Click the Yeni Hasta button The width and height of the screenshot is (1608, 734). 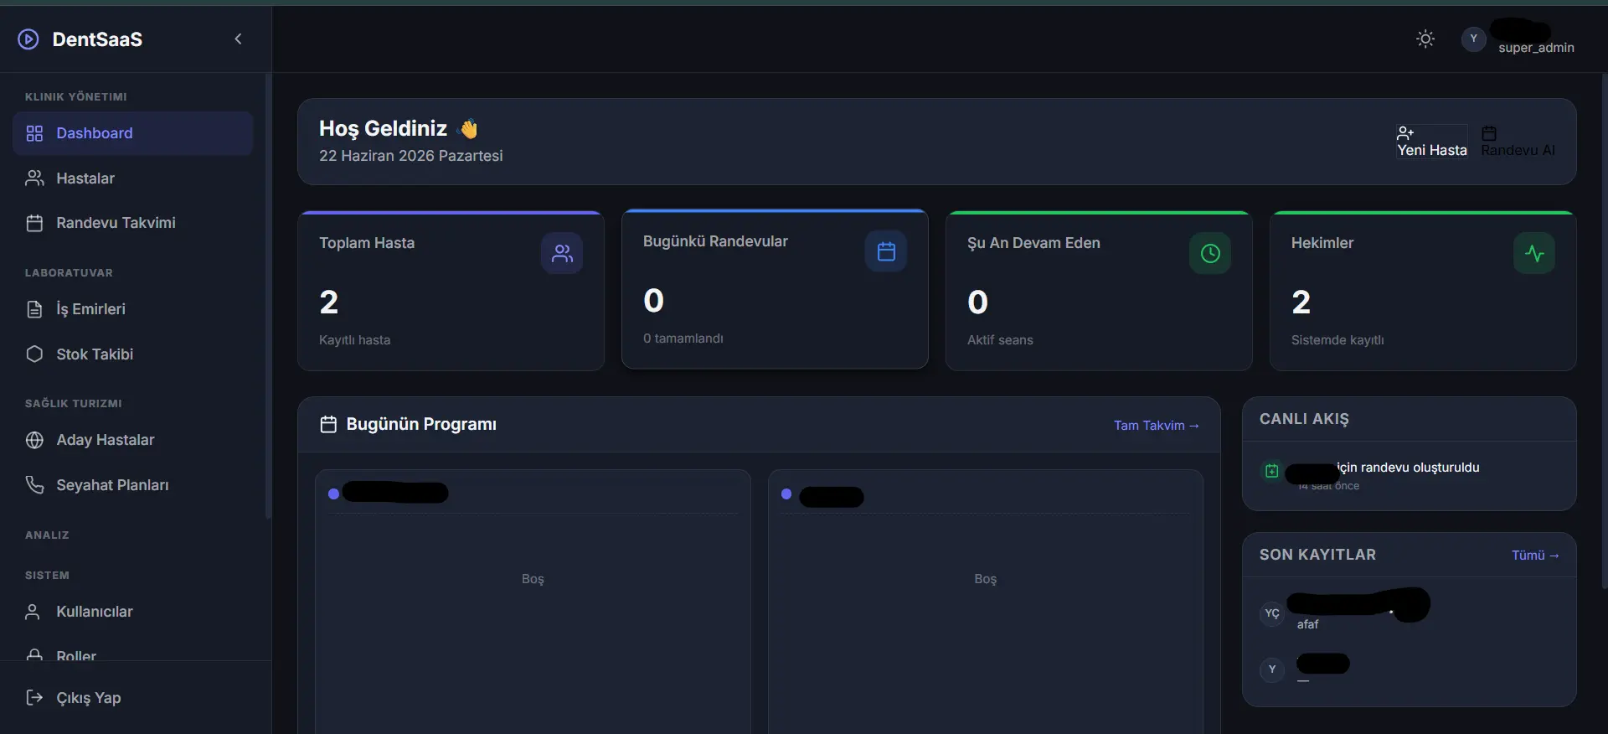click(1431, 142)
